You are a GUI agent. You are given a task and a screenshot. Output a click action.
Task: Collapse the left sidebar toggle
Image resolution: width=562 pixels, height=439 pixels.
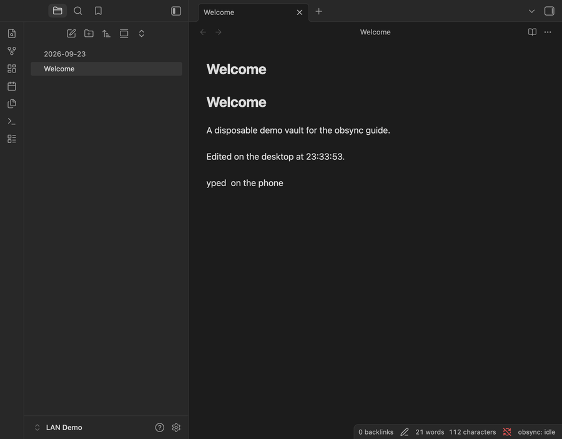tap(176, 11)
